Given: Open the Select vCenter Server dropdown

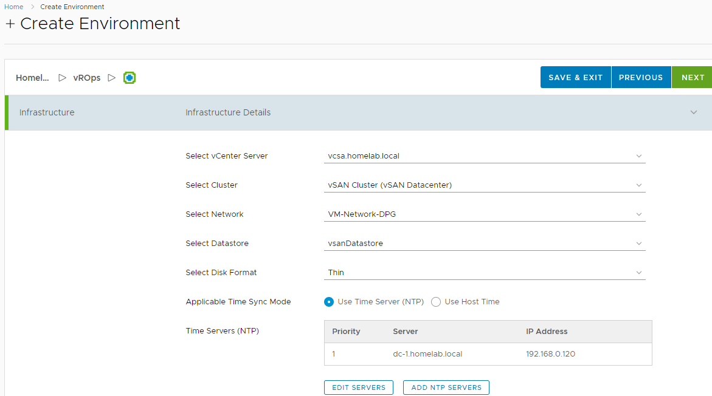Looking at the screenshot, I should tap(485, 156).
